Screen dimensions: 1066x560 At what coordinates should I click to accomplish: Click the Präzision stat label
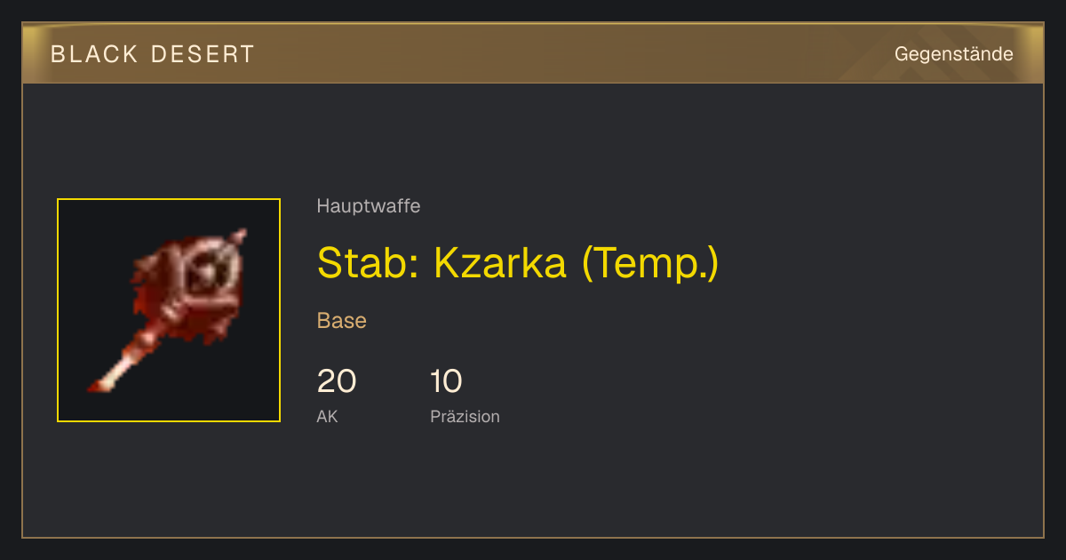pyautogui.click(x=465, y=416)
